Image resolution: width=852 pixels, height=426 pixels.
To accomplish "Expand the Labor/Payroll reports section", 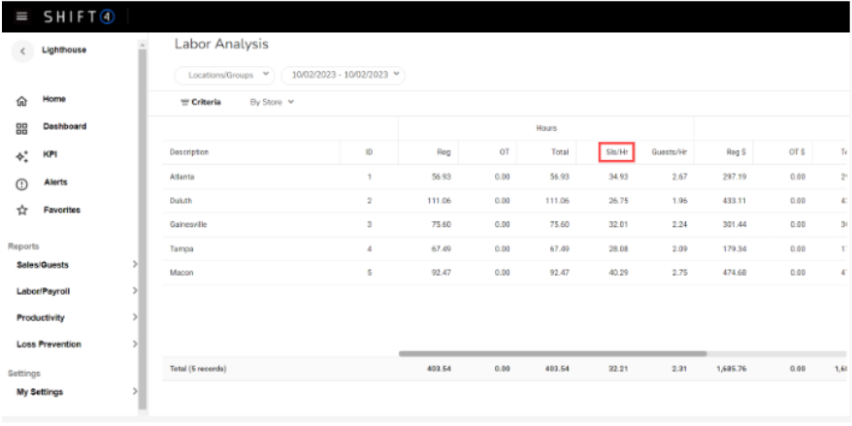I will point(73,291).
